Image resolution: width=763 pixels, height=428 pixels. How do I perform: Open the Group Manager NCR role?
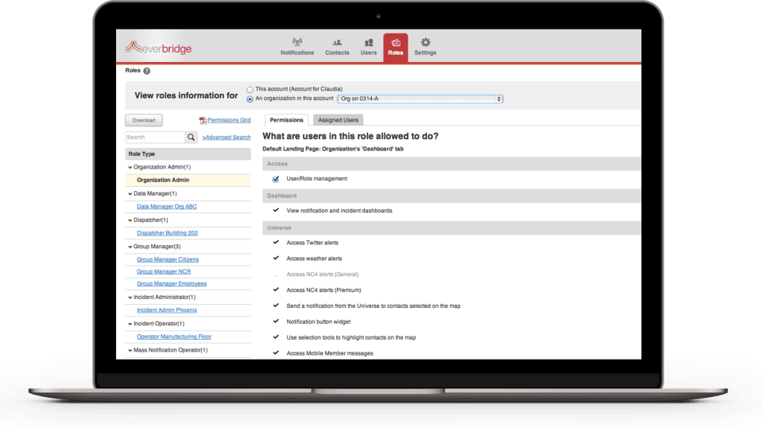click(164, 272)
